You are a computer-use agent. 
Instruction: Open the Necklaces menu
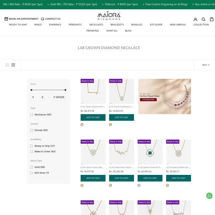[x=96, y=24]
